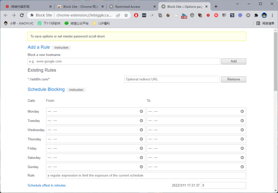Open Monday From time picker clock
The height and width of the screenshot is (193, 278).
pos(141,112)
